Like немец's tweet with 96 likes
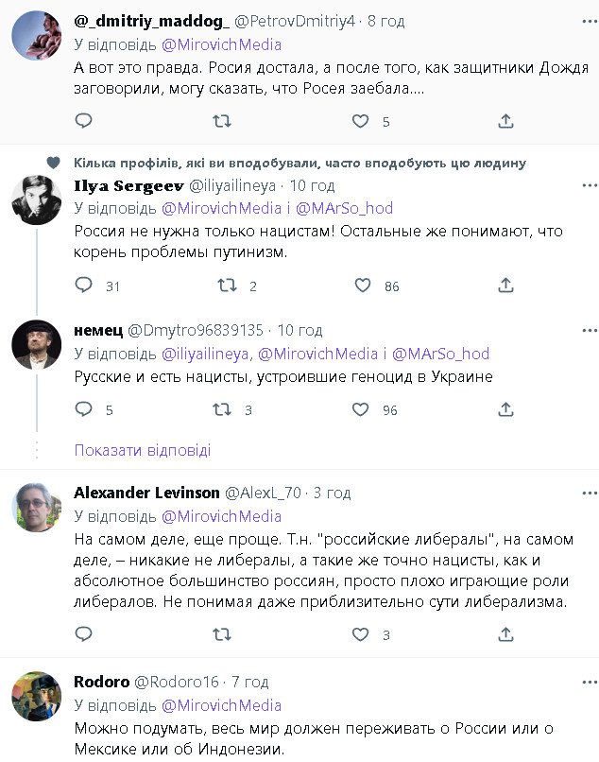Image resolution: width=599 pixels, height=762 pixels. (360, 409)
